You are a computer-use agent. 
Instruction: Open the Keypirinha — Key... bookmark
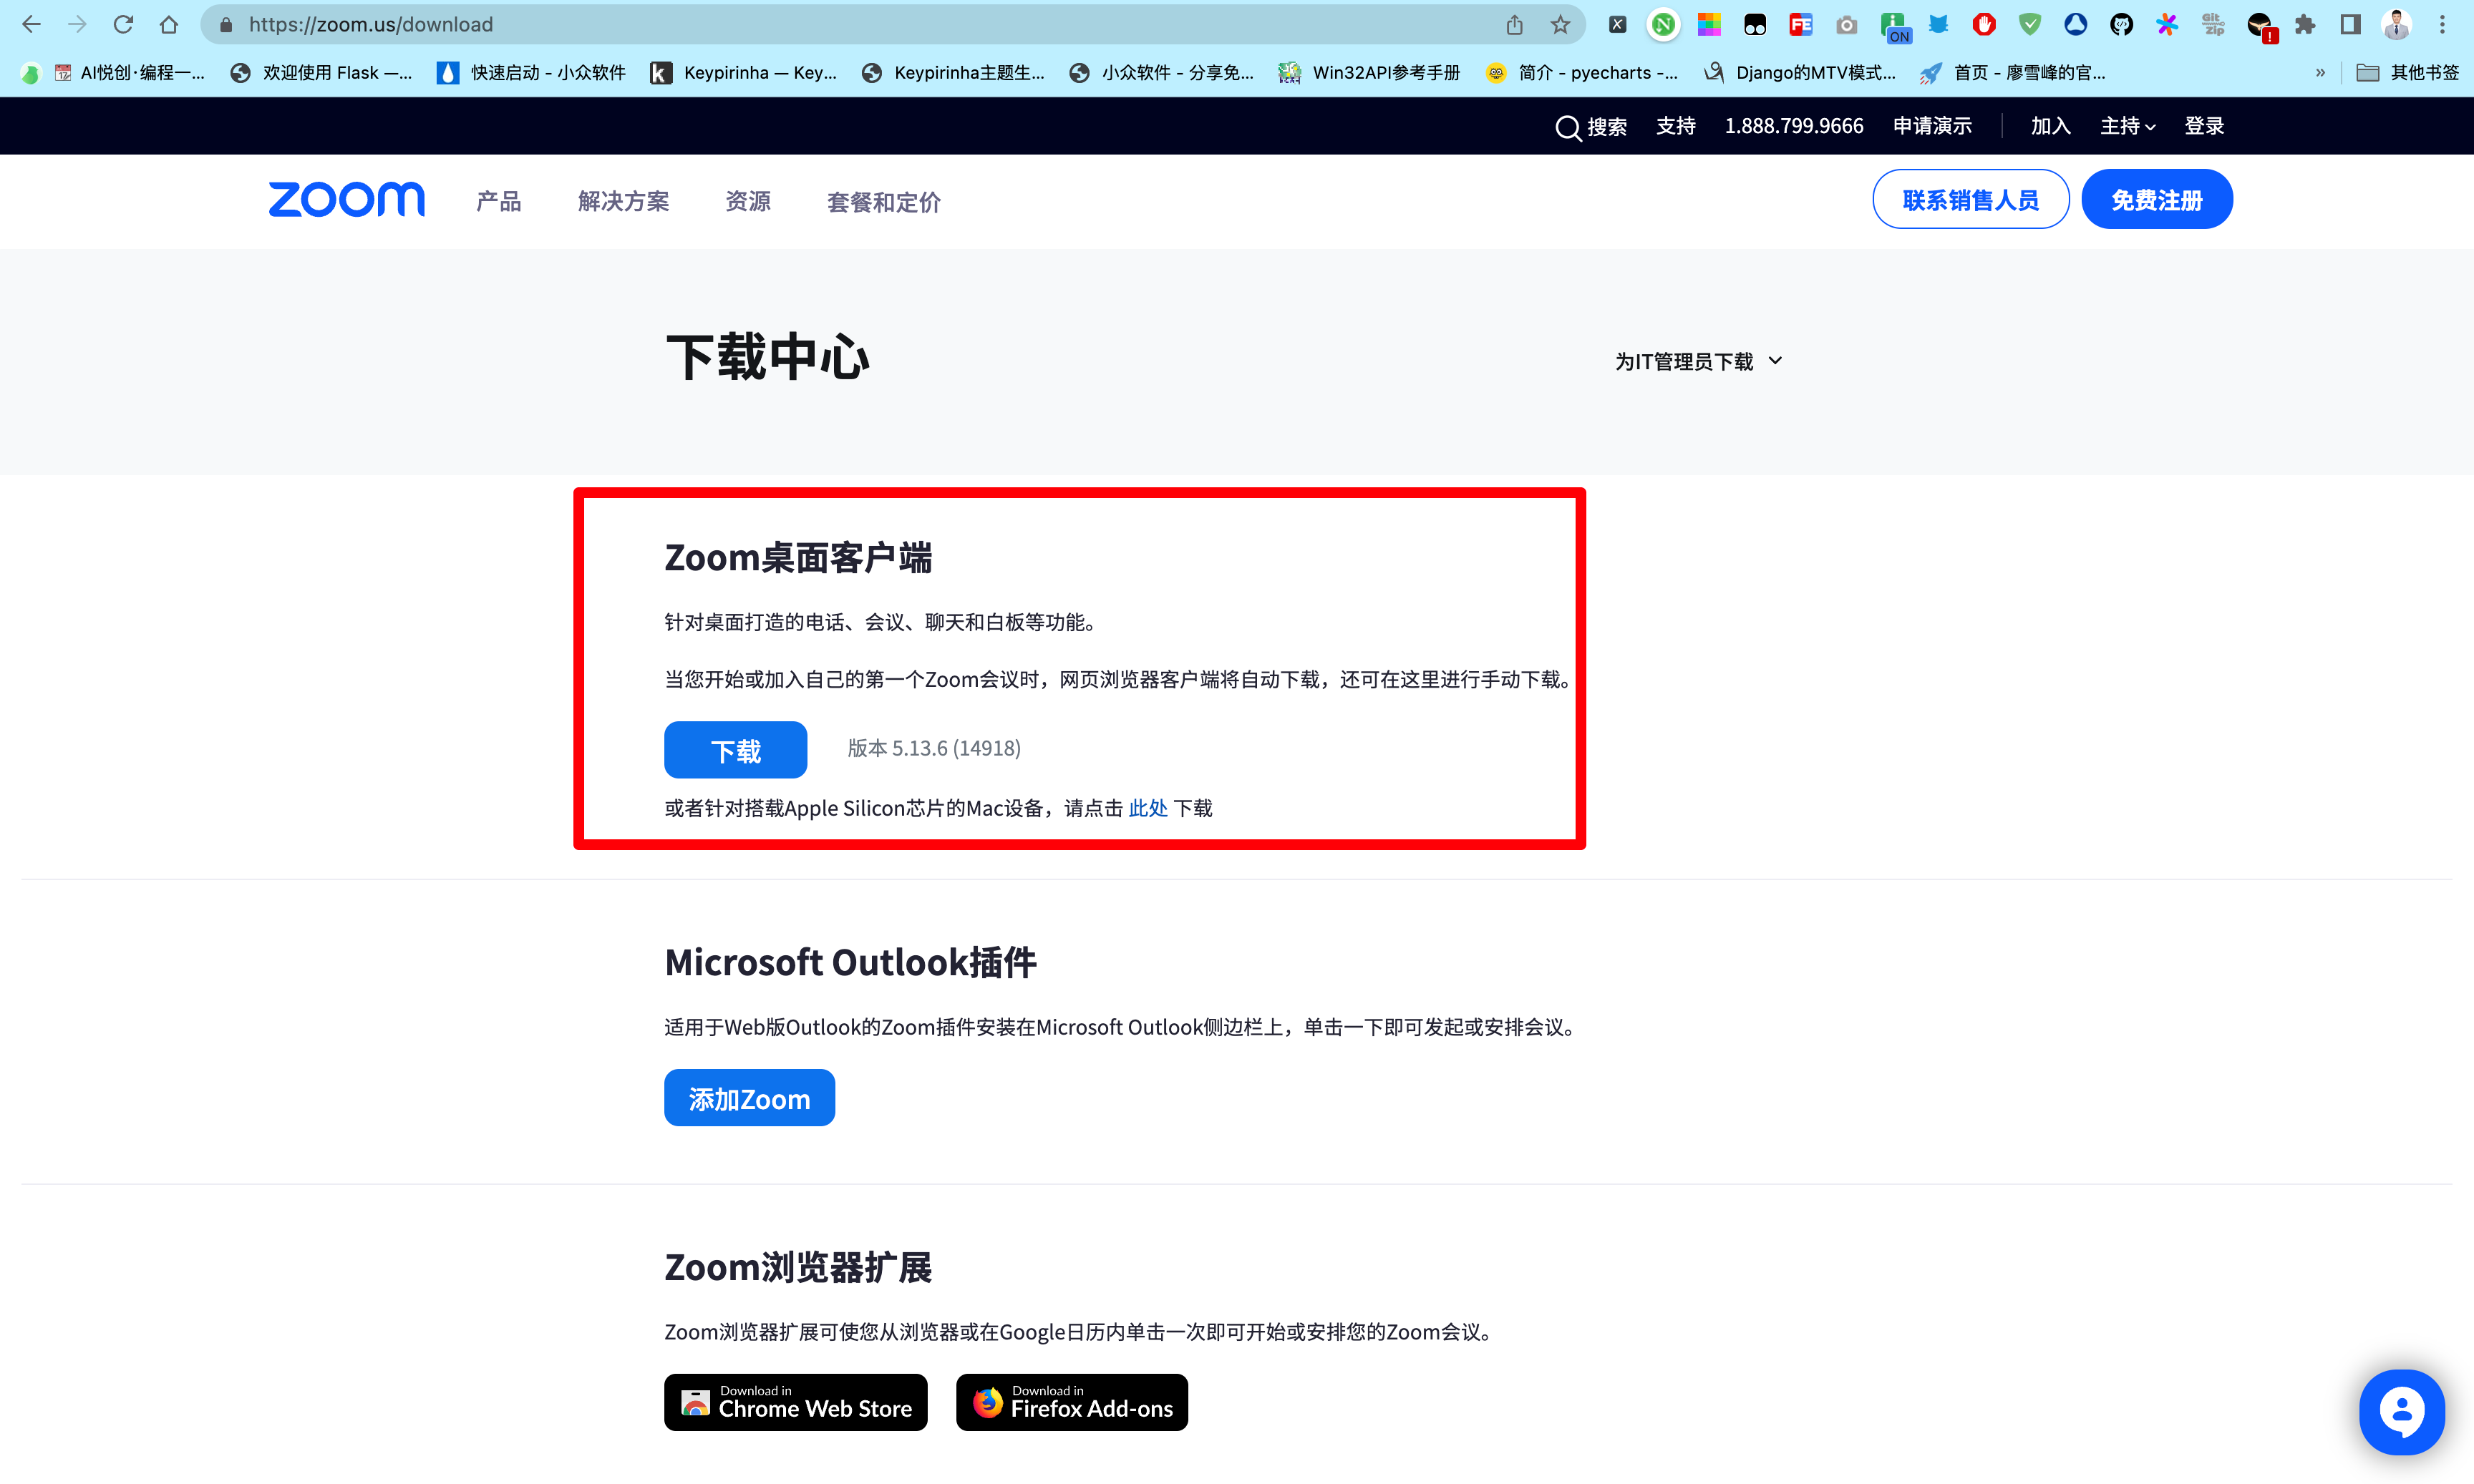click(744, 72)
